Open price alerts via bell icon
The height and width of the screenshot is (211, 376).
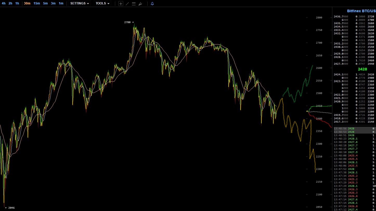coord(152,4)
